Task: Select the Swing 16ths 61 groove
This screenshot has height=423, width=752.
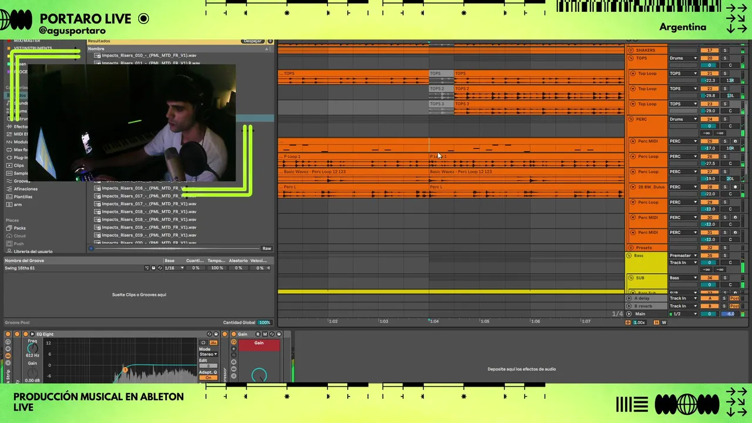Action: click(20, 268)
